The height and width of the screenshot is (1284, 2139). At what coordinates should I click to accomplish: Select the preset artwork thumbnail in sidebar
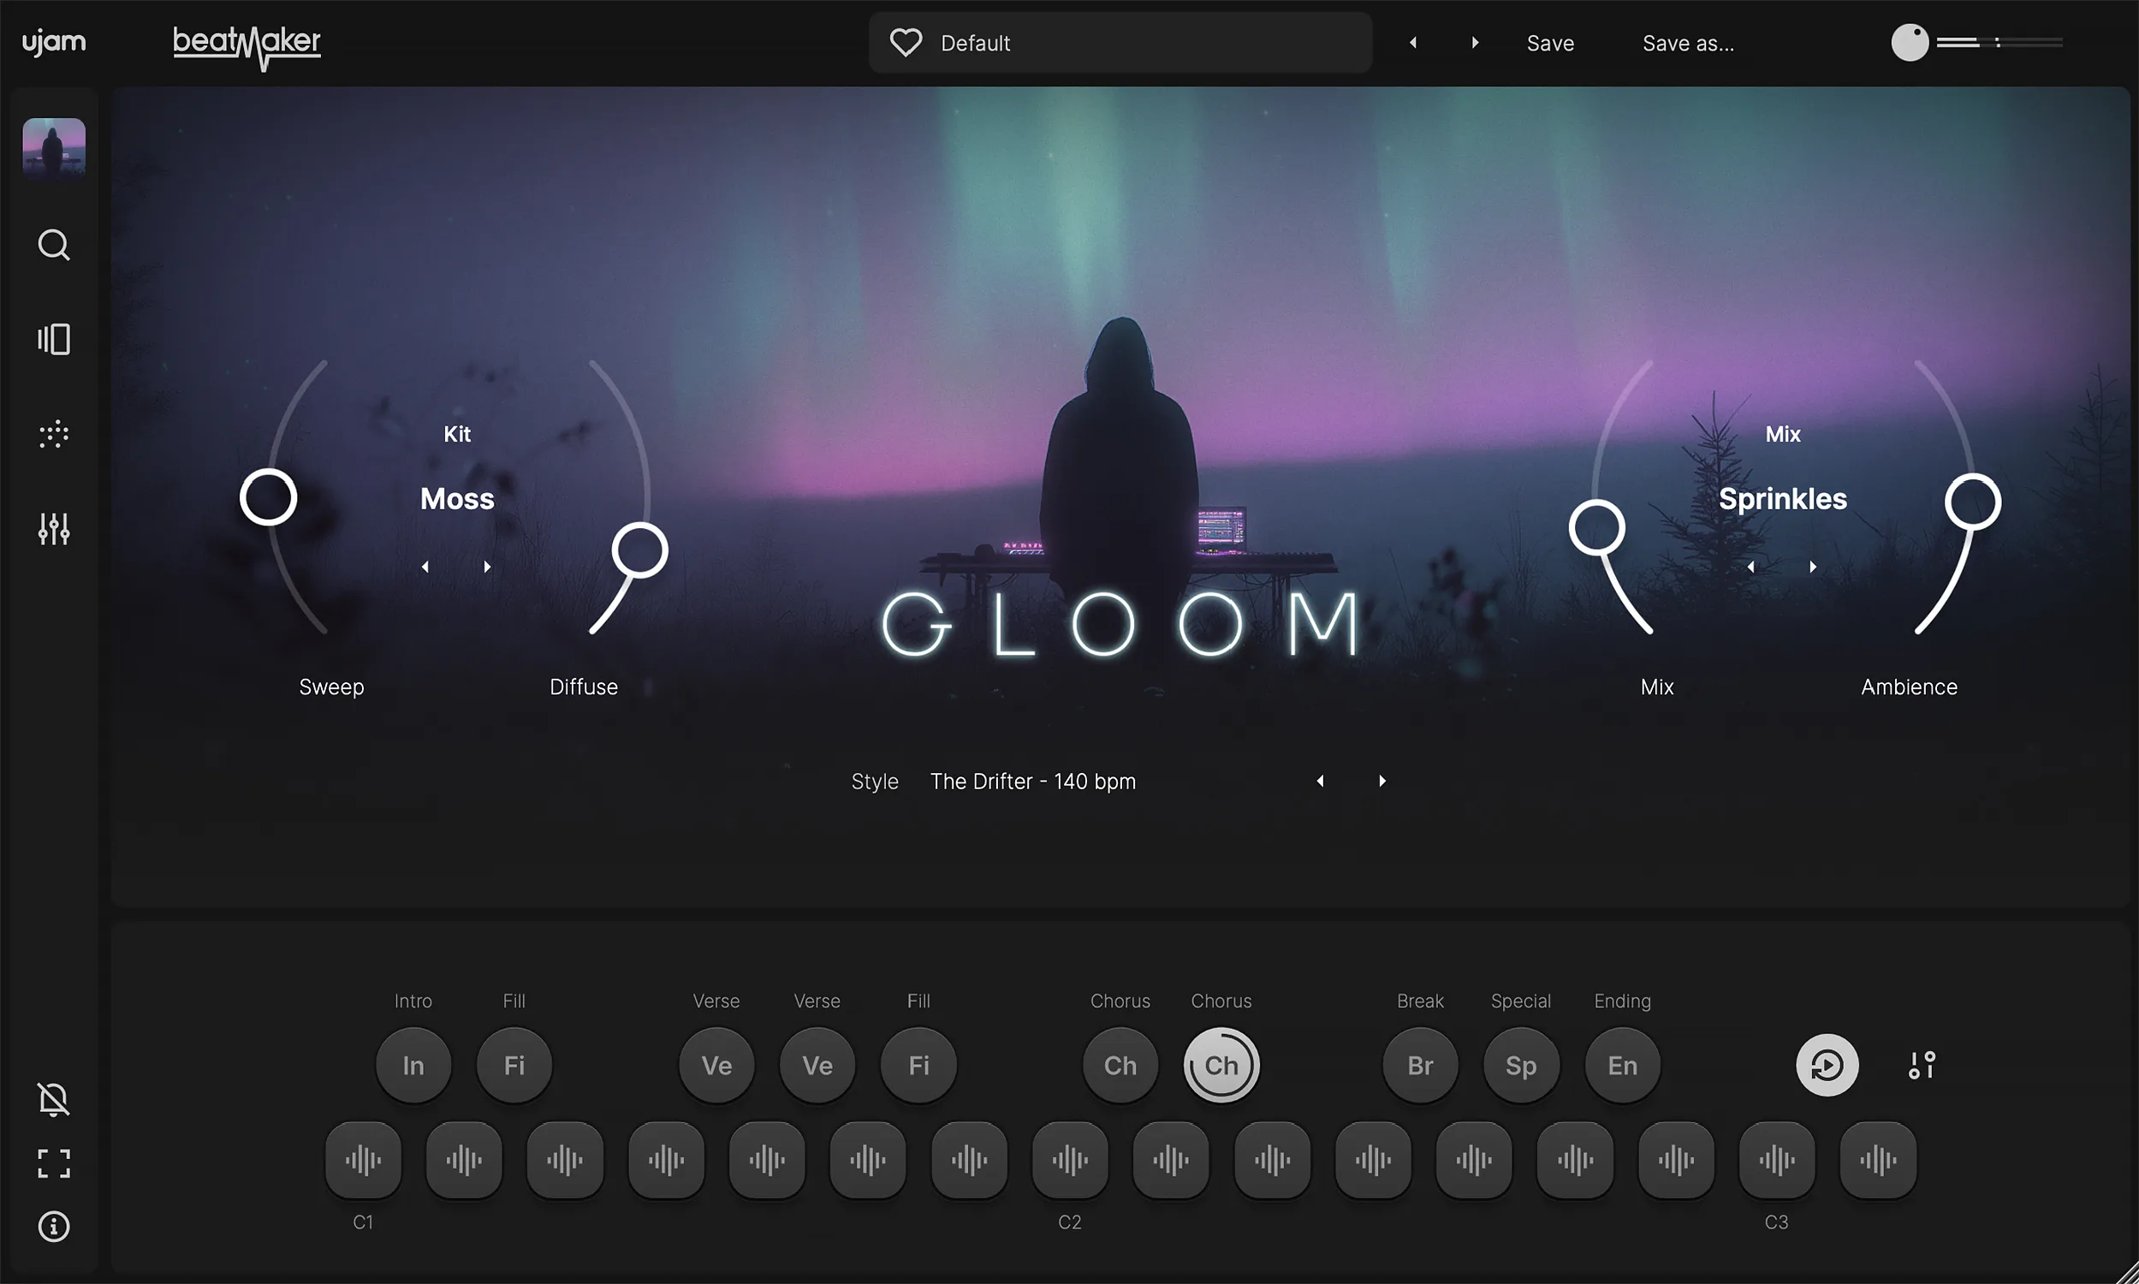[54, 148]
